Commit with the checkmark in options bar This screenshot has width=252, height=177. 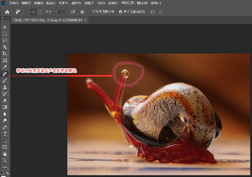(x=161, y=12)
